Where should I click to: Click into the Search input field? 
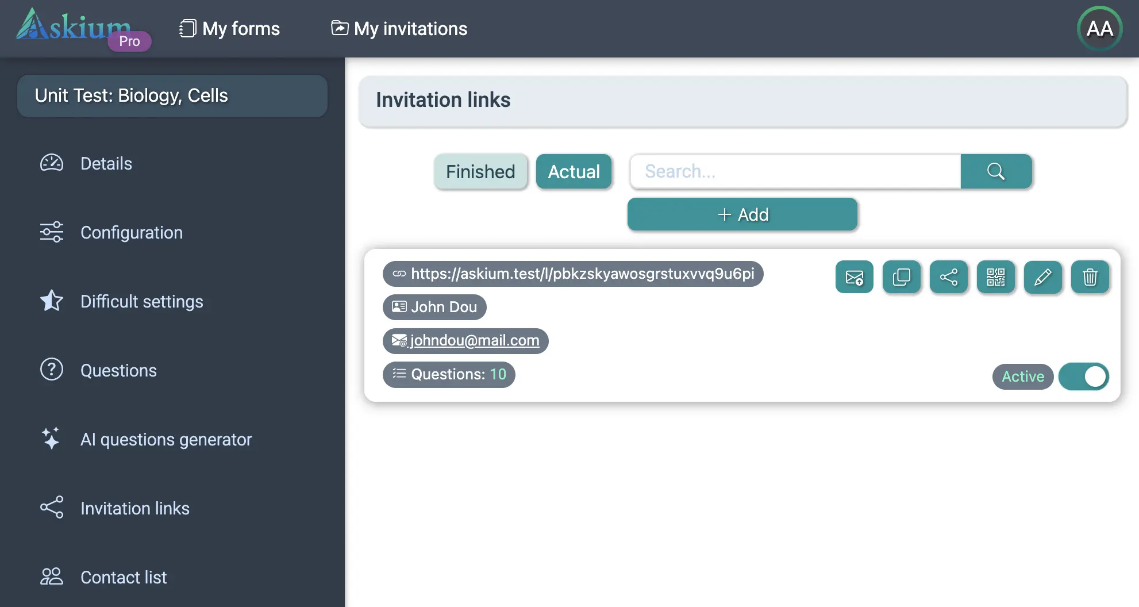click(795, 171)
